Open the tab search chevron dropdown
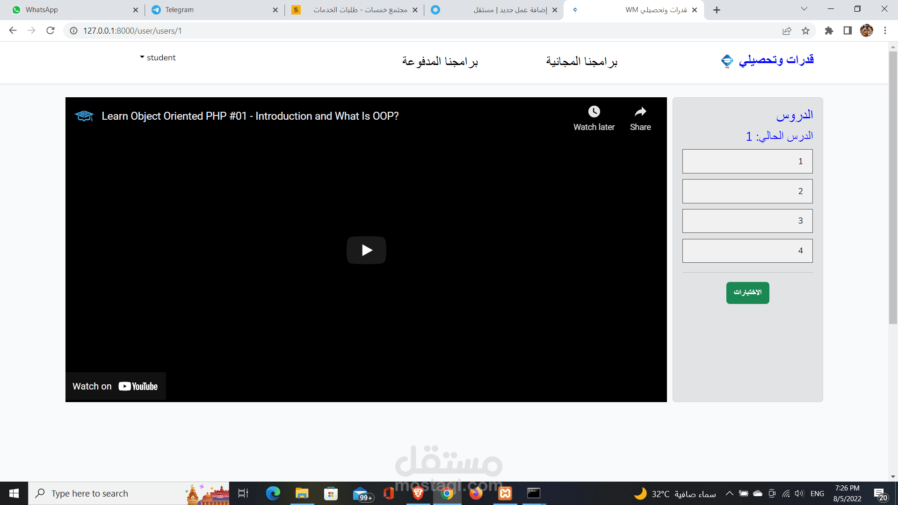 click(804, 9)
